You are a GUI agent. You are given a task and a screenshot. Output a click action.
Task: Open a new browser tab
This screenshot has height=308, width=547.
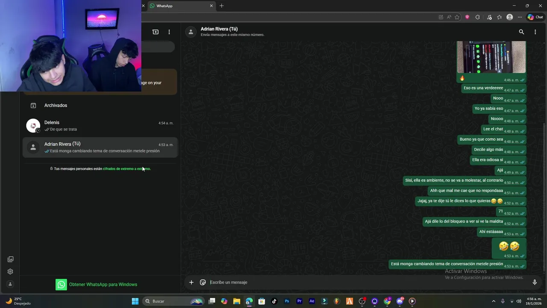[221, 6]
